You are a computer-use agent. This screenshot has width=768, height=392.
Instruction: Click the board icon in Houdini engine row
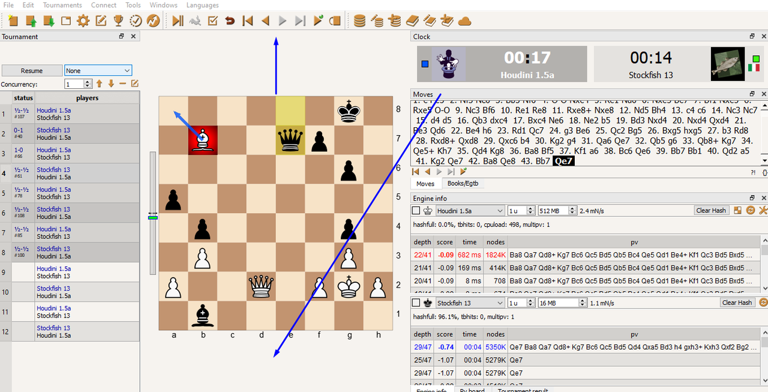737,210
